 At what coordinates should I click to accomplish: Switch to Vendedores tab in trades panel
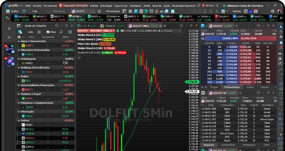tap(249, 145)
